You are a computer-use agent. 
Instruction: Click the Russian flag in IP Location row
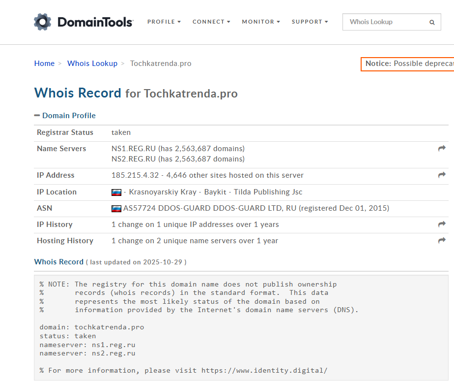[x=116, y=192]
